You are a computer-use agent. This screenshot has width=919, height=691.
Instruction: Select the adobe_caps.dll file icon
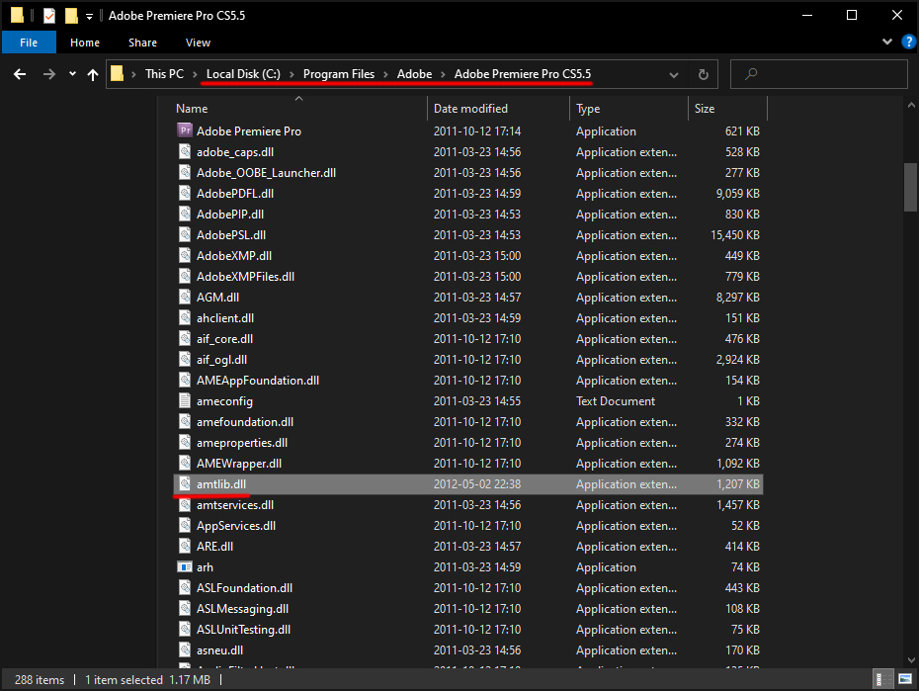(185, 152)
